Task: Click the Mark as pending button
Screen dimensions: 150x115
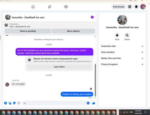Action: pyautogui.click(x=28, y=31)
